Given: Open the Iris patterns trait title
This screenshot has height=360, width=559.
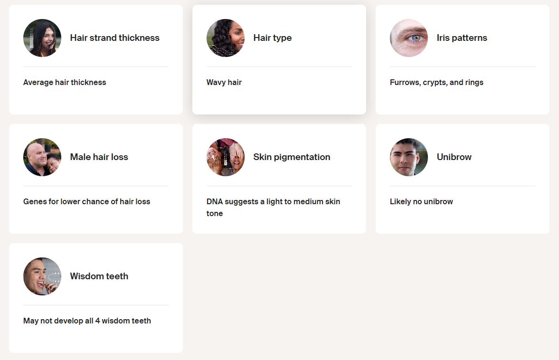Looking at the screenshot, I should pos(462,38).
